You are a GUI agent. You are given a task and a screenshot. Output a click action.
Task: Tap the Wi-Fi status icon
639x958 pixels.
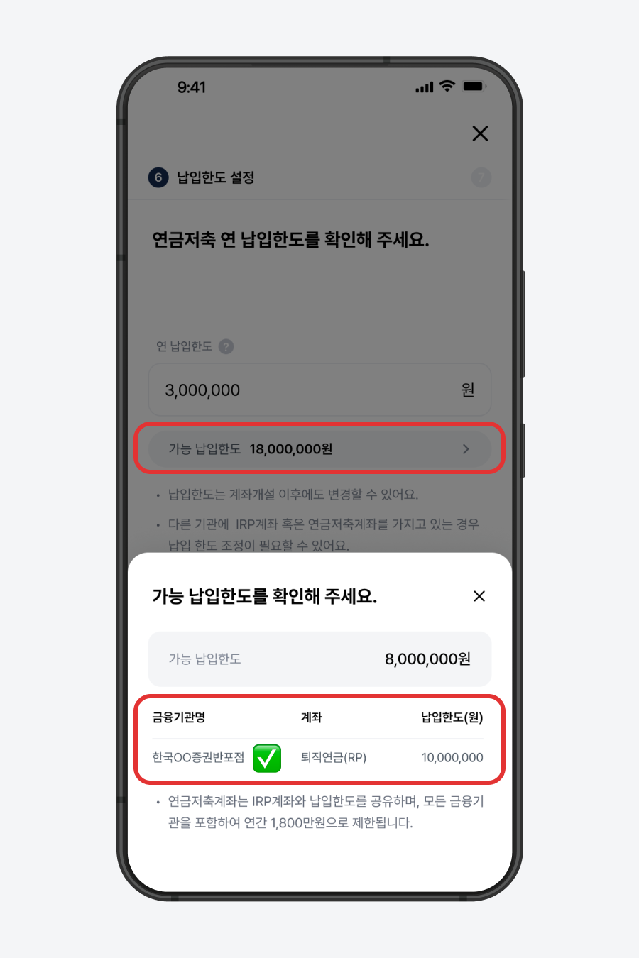447,87
